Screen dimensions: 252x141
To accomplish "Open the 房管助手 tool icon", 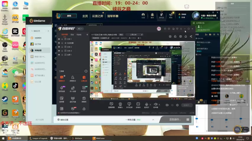I will (73, 79).
